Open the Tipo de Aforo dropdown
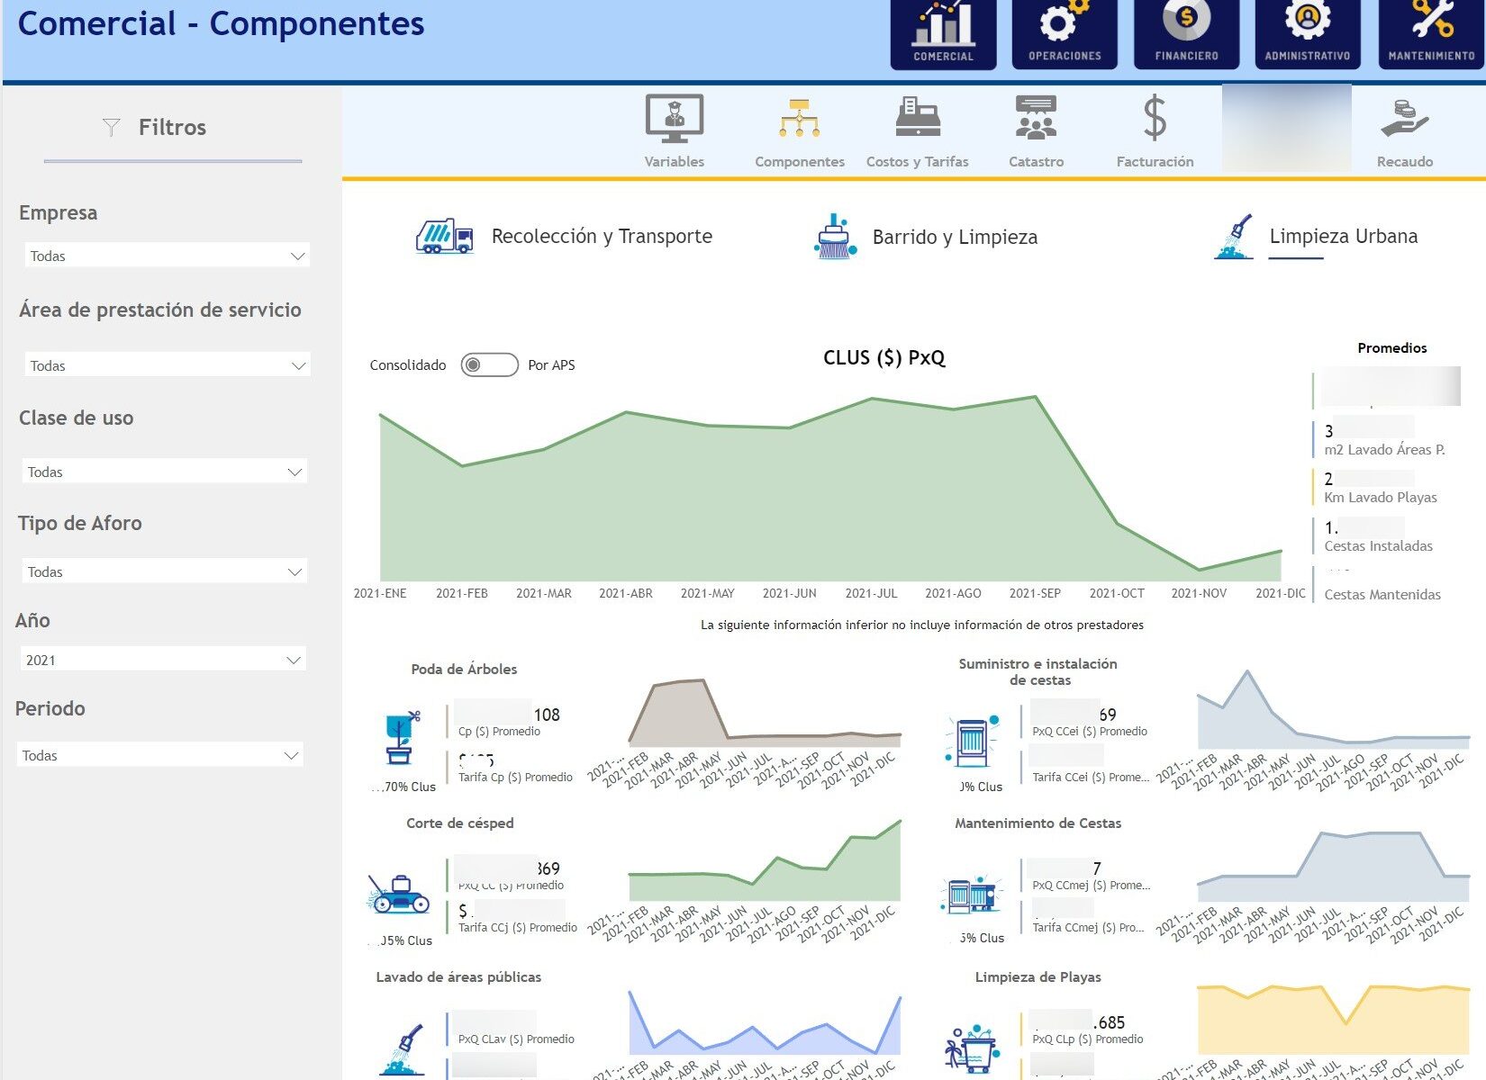1486x1080 pixels. tap(164, 571)
